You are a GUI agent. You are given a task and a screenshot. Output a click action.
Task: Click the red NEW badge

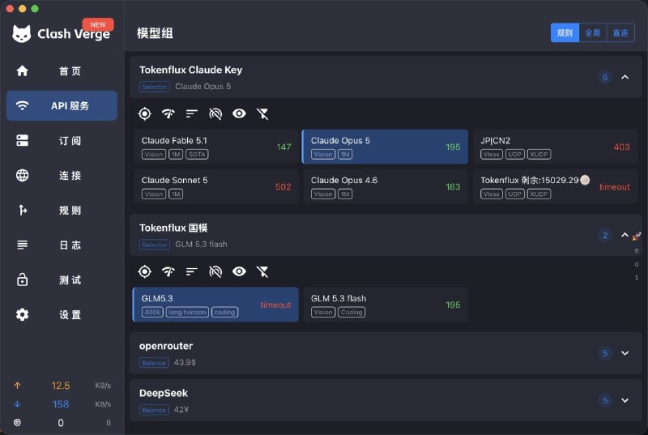click(98, 24)
